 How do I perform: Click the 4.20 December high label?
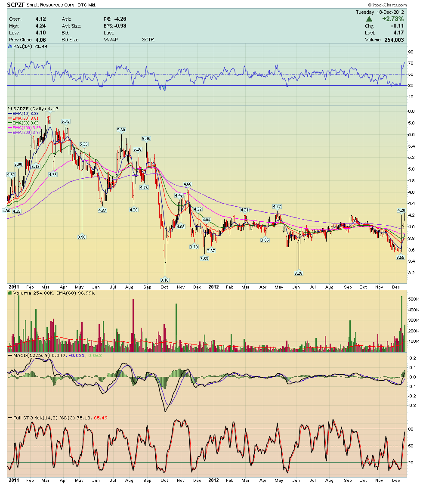[x=401, y=211]
